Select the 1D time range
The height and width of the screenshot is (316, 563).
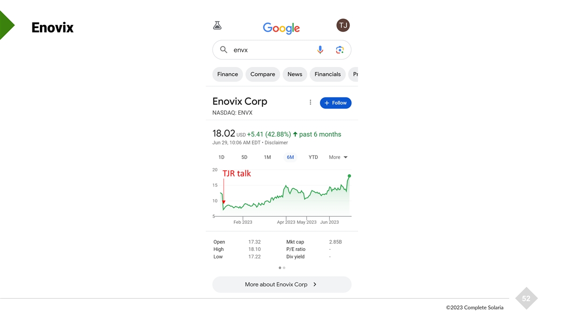[221, 157]
